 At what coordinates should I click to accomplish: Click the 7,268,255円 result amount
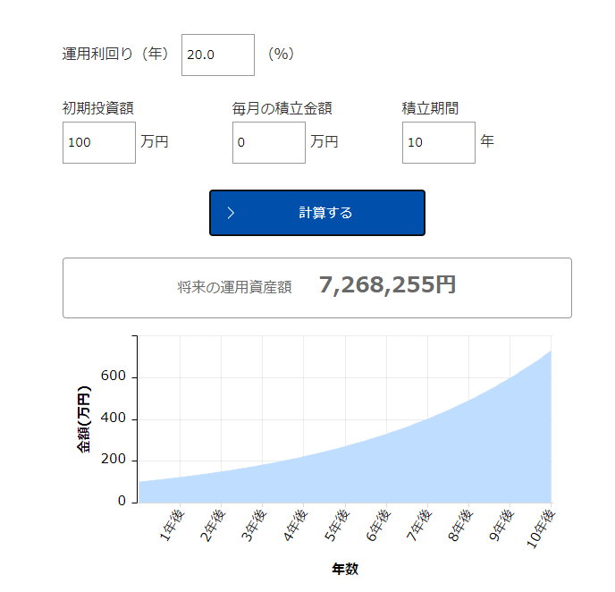coord(387,285)
